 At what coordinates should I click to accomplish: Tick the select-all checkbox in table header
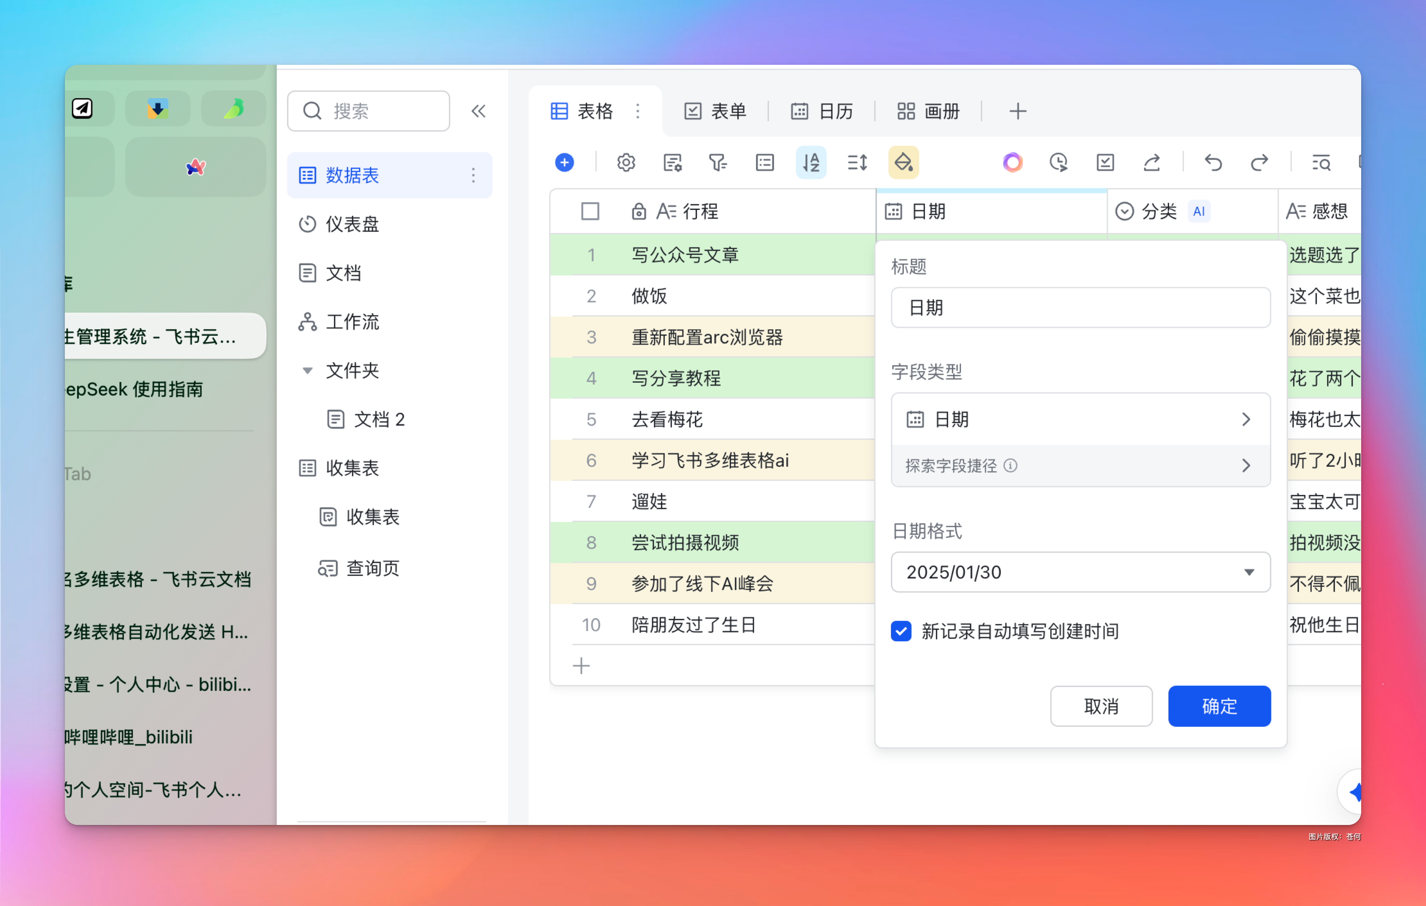[590, 211]
